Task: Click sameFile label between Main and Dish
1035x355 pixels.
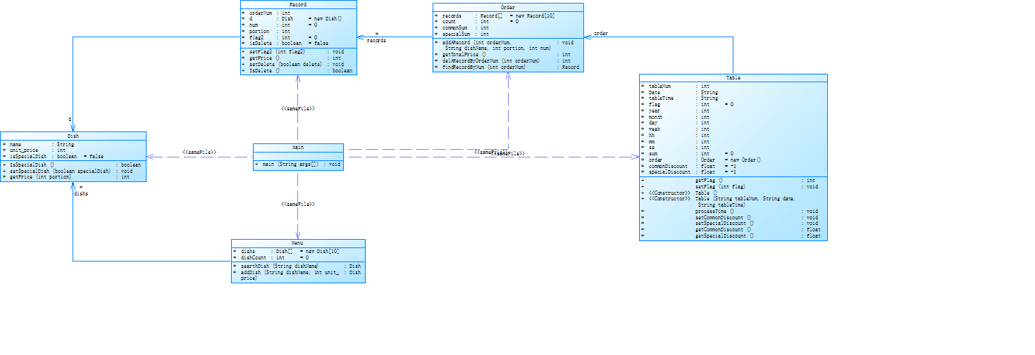Action: point(199,153)
